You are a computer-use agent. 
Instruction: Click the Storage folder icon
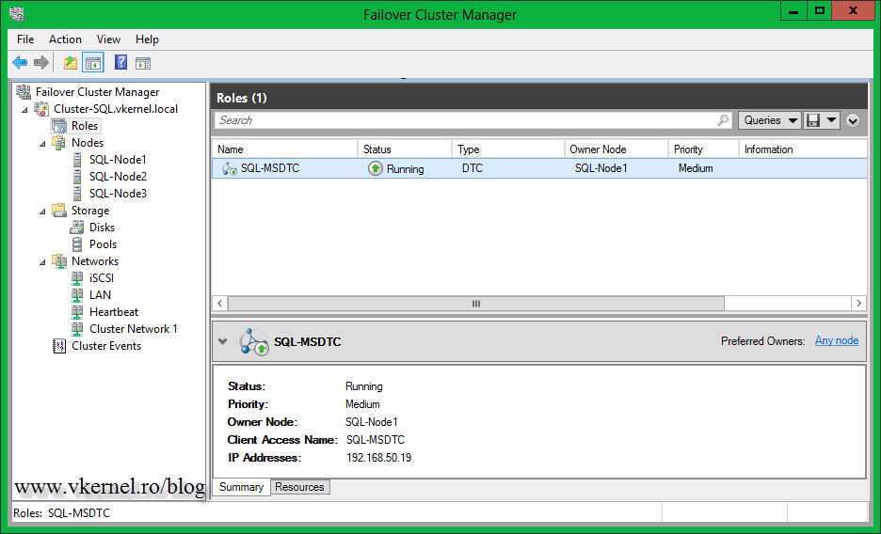(59, 211)
